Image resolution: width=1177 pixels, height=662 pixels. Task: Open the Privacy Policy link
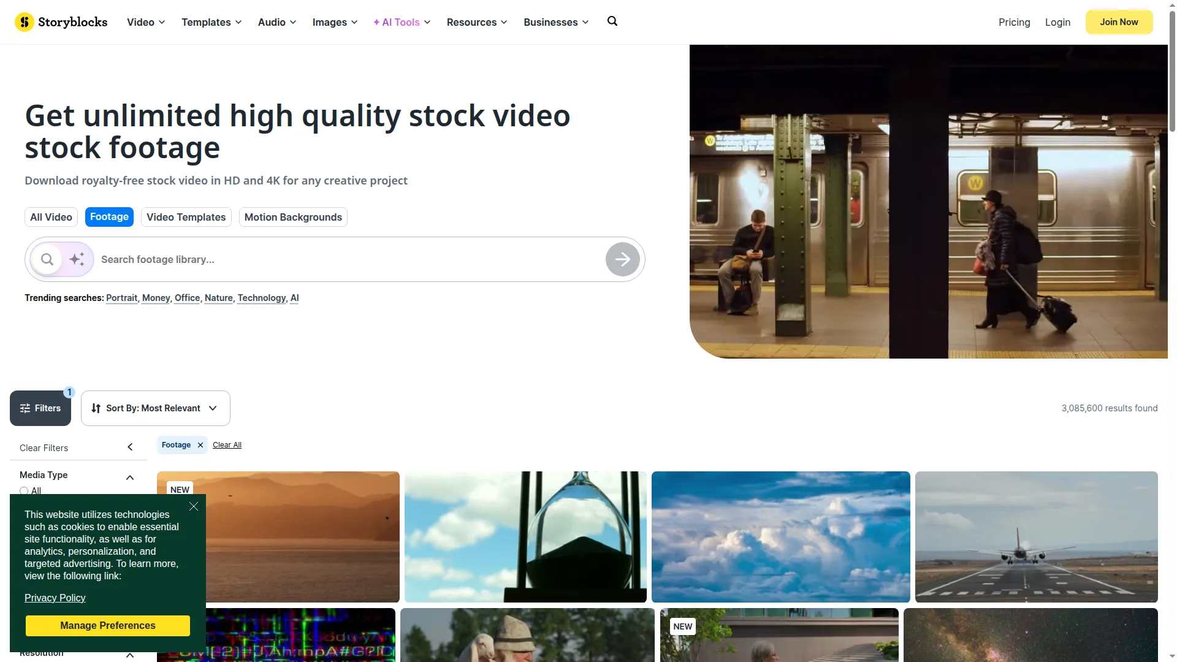55,598
